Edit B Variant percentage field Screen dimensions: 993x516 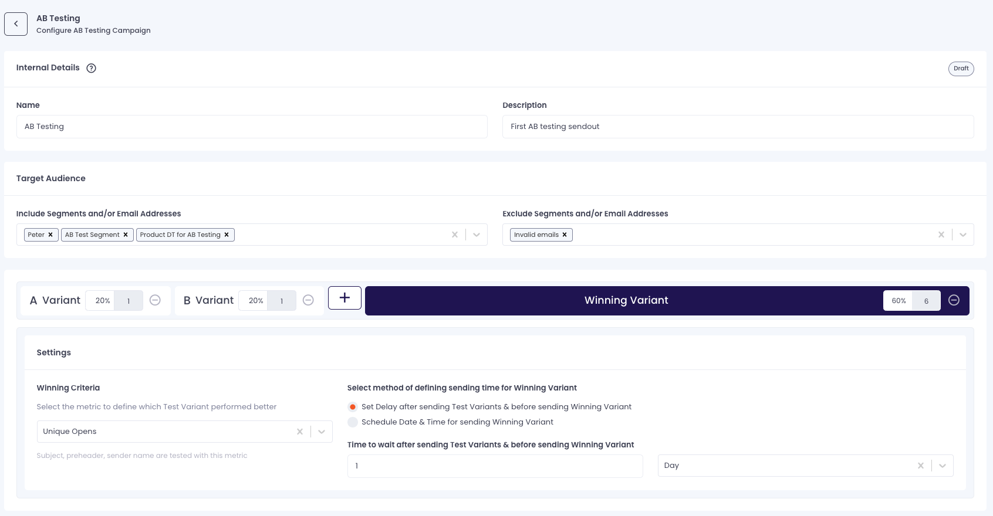[254, 301]
